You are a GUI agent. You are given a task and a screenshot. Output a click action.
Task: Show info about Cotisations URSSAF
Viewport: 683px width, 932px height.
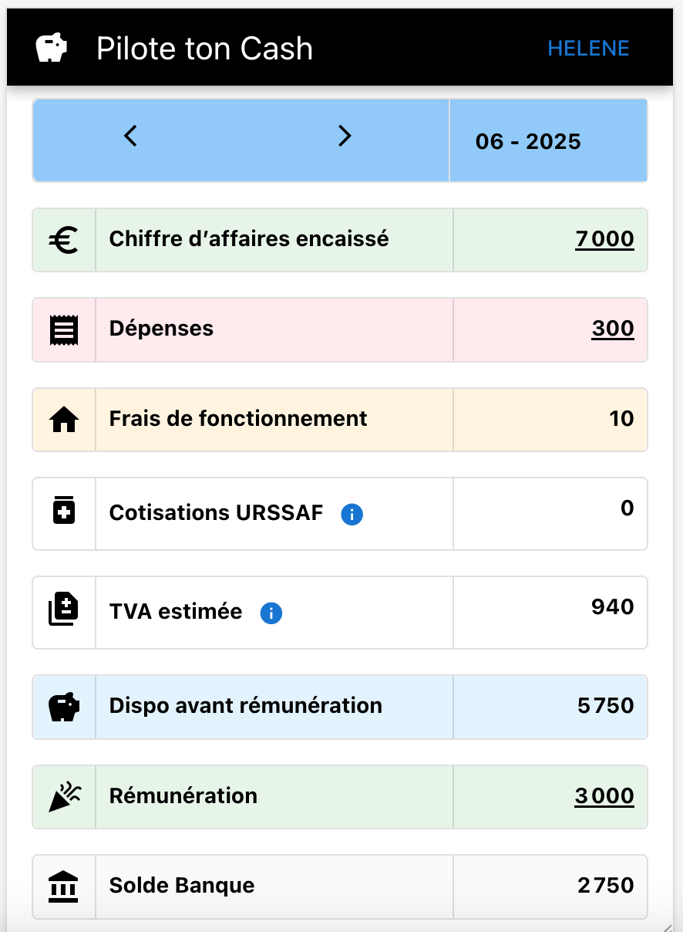352,515
